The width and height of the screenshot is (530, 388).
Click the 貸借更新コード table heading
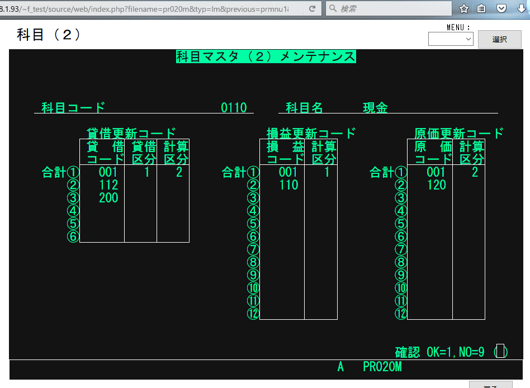pos(131,133)
